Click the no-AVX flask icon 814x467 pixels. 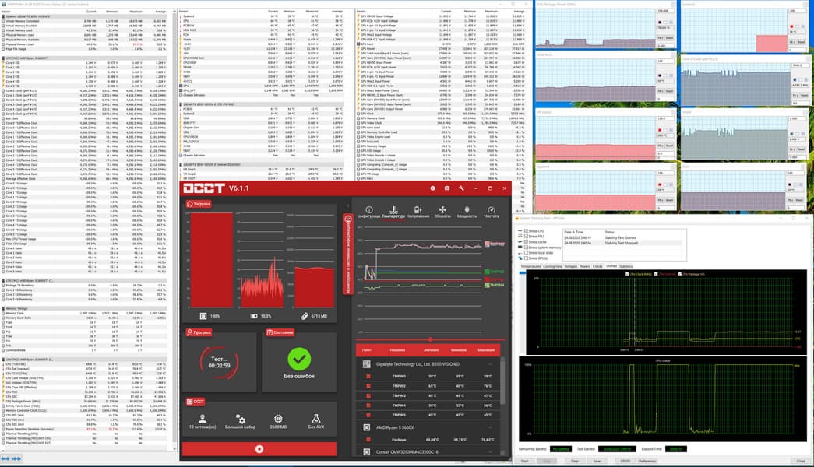click(x=315, y=418)
